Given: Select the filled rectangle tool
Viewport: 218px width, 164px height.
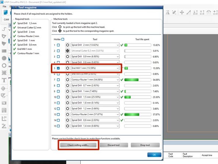Looking at the screenshot, I should [x=4, y=51].
